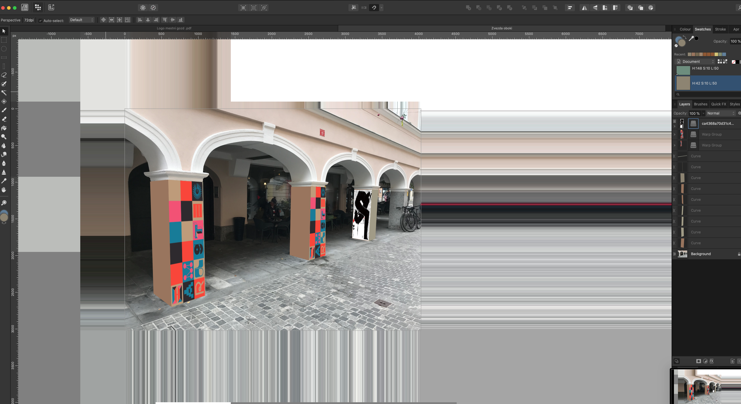Select the Colour Picker tool

pyautogui.click(x=4, y=181)
